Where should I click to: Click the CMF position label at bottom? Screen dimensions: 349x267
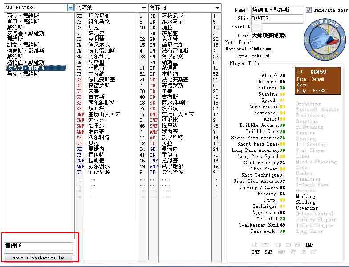pyautogui.click(x=256, y=252)
